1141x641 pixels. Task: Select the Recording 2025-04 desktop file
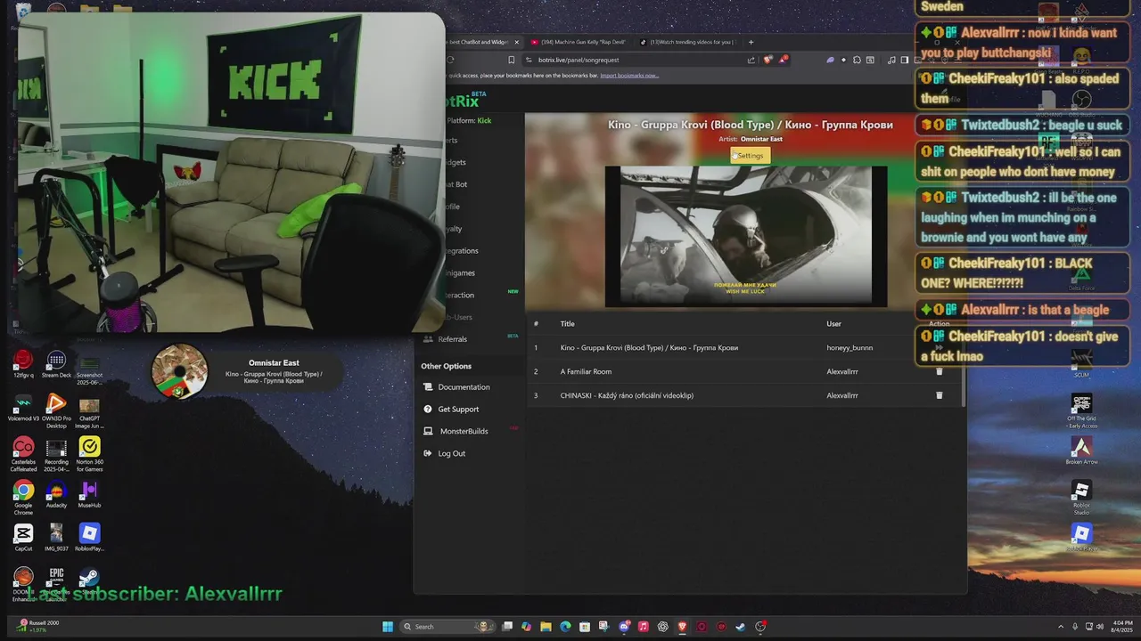point(56,453)
